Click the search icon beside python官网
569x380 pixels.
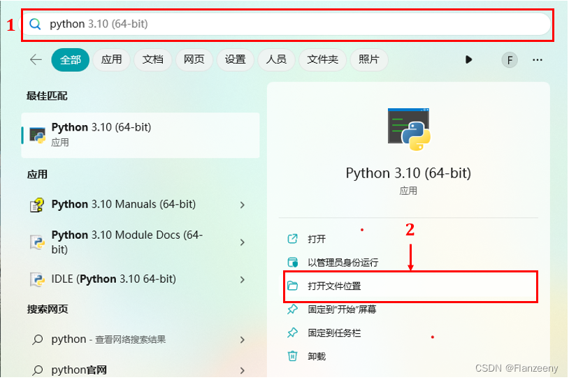37,370
